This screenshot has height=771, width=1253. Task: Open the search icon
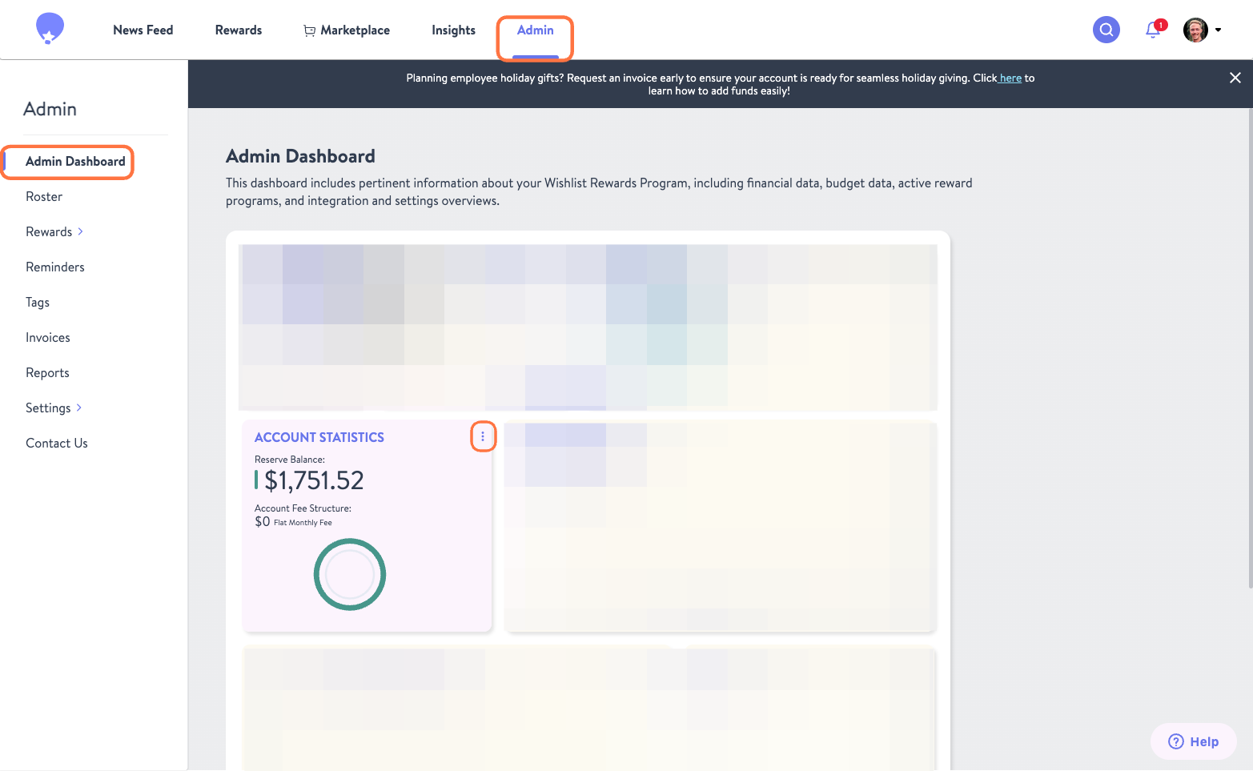(1106, 30)
